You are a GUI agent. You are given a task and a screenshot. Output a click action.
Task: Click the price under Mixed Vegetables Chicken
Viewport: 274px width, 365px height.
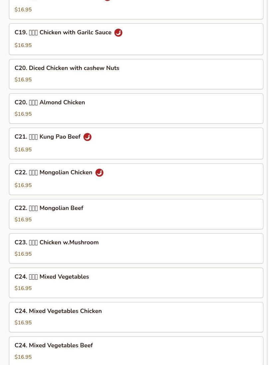23,322
